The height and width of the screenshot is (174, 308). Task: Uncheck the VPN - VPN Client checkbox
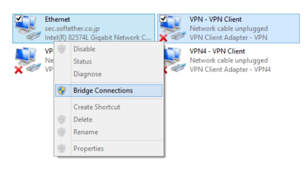point(163,19)
